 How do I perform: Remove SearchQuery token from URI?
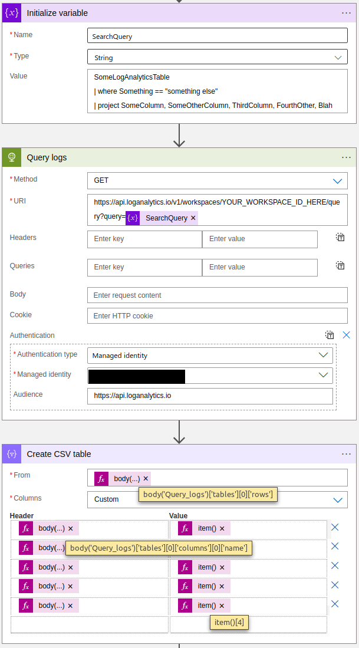193,218
